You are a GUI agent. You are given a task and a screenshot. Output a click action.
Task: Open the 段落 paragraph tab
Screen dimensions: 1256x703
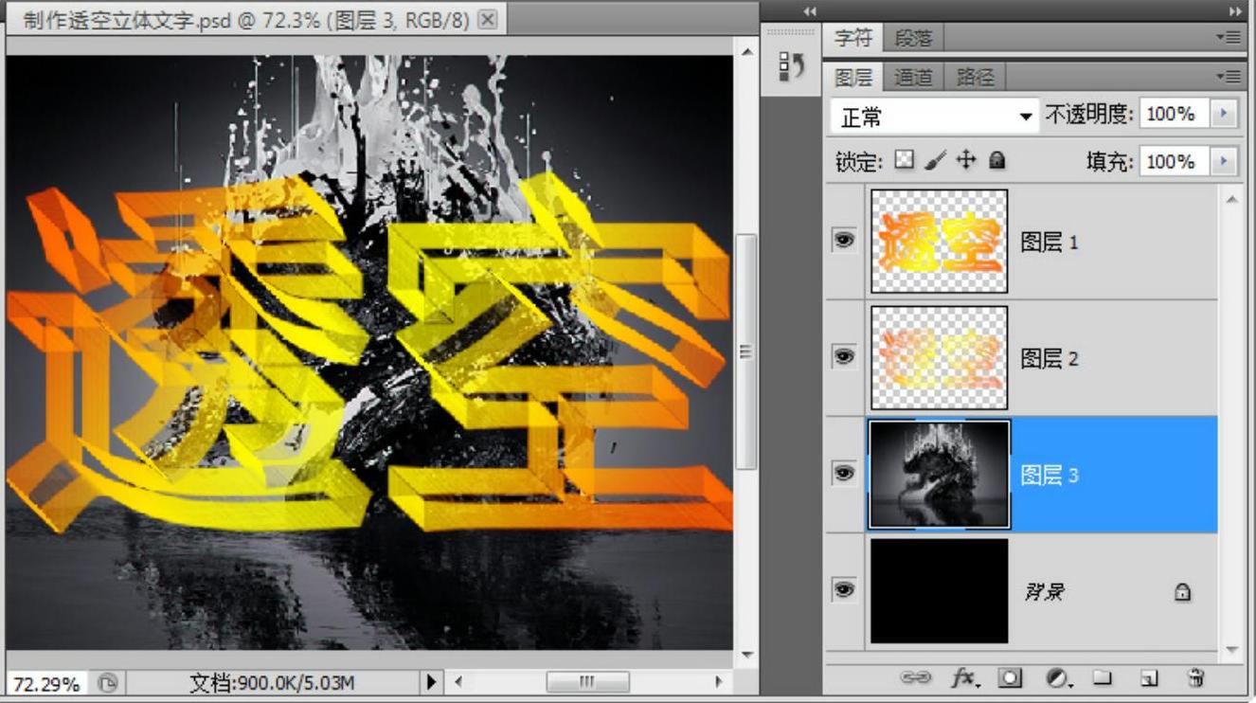coord(913,38)
